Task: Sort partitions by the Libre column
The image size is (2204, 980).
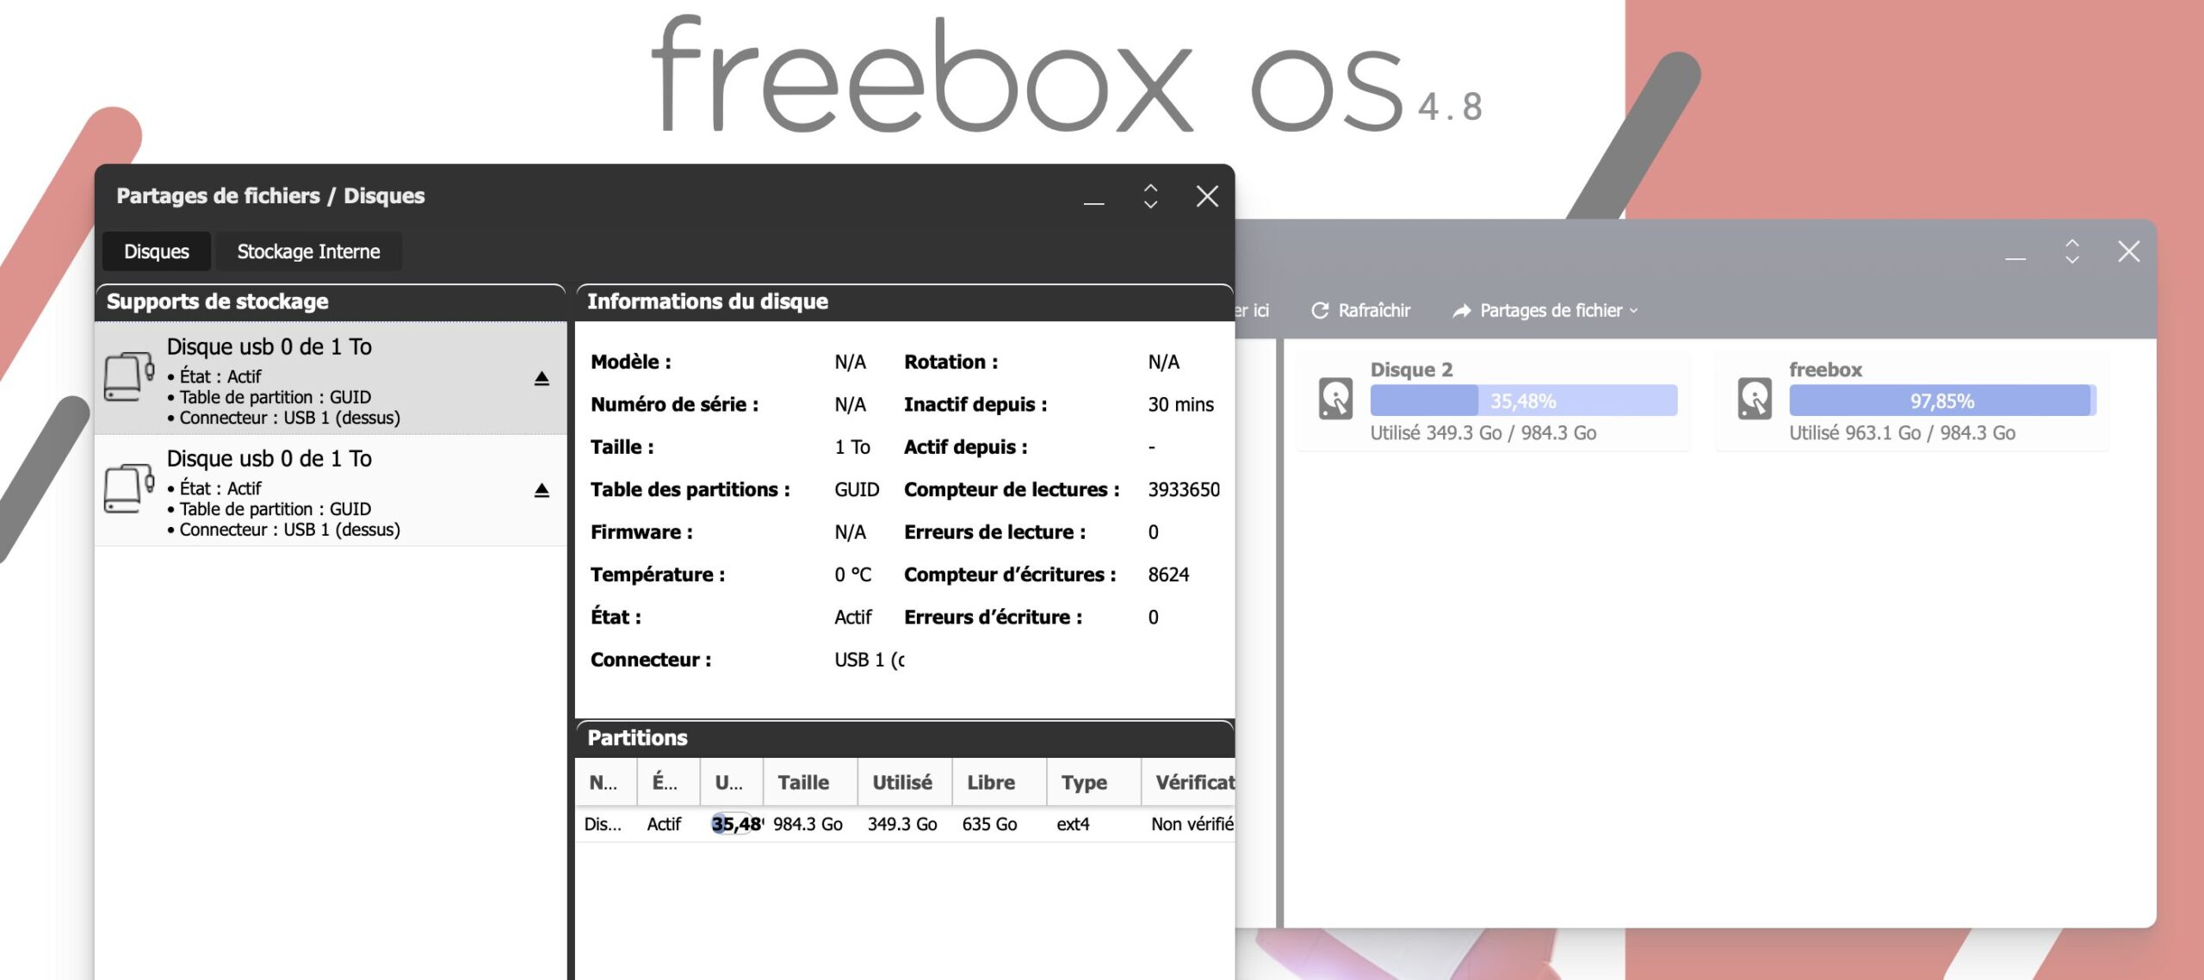Action: [1000, 782]
